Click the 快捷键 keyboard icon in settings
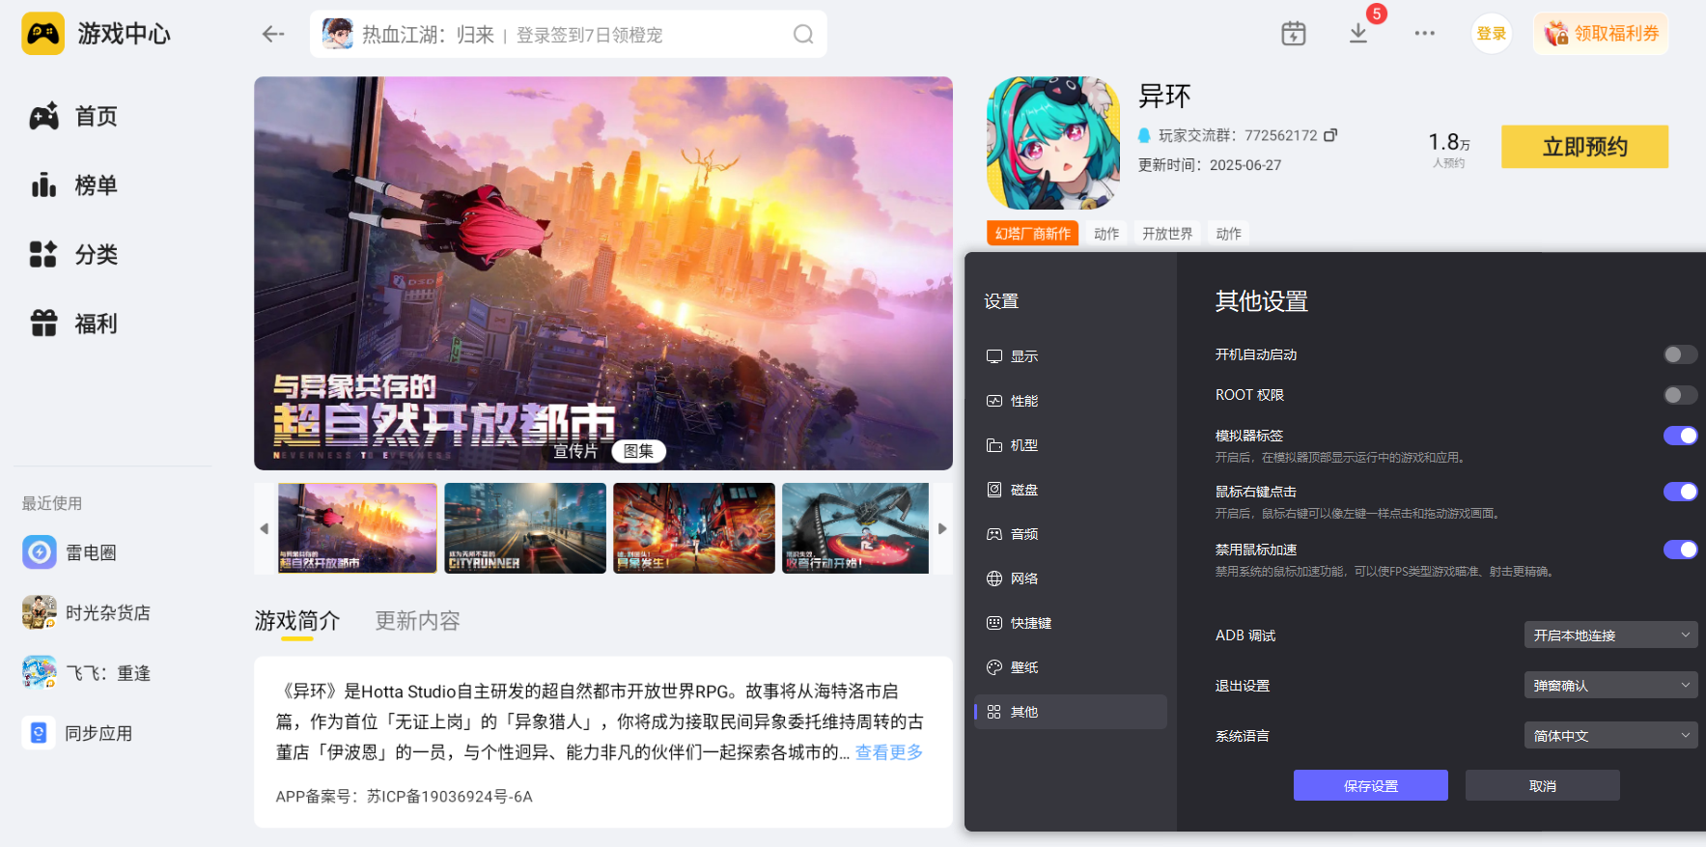The width and height of the screenshot is (1706, 847). [x=994, y=623]
